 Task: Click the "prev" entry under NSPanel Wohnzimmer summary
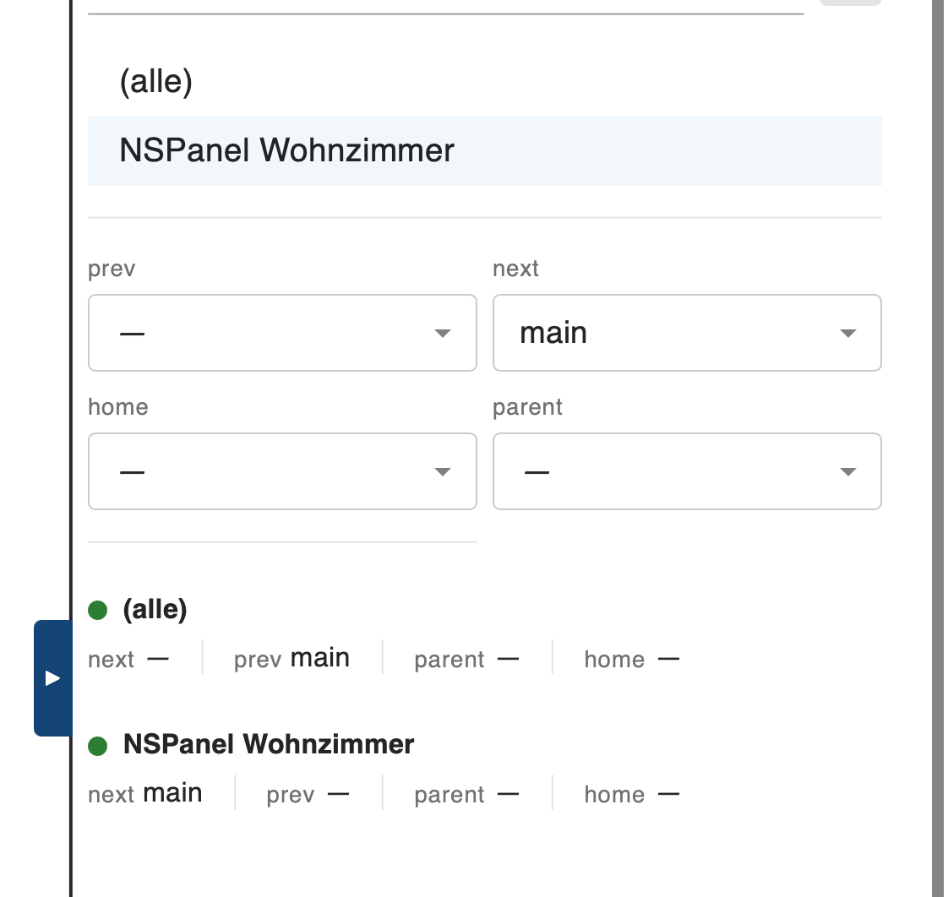click(308, 794)
